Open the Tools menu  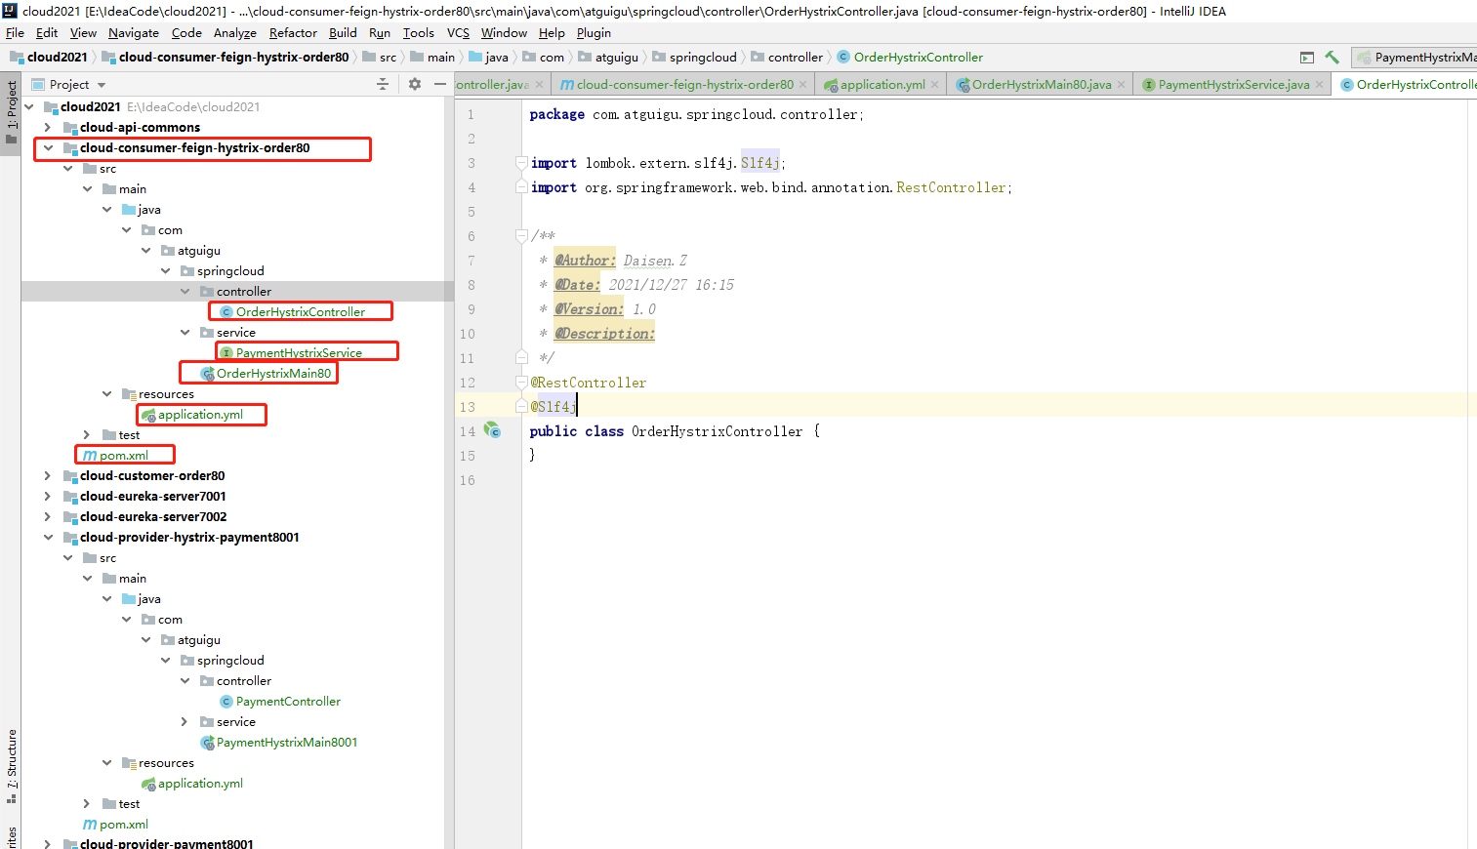[419, 33]
